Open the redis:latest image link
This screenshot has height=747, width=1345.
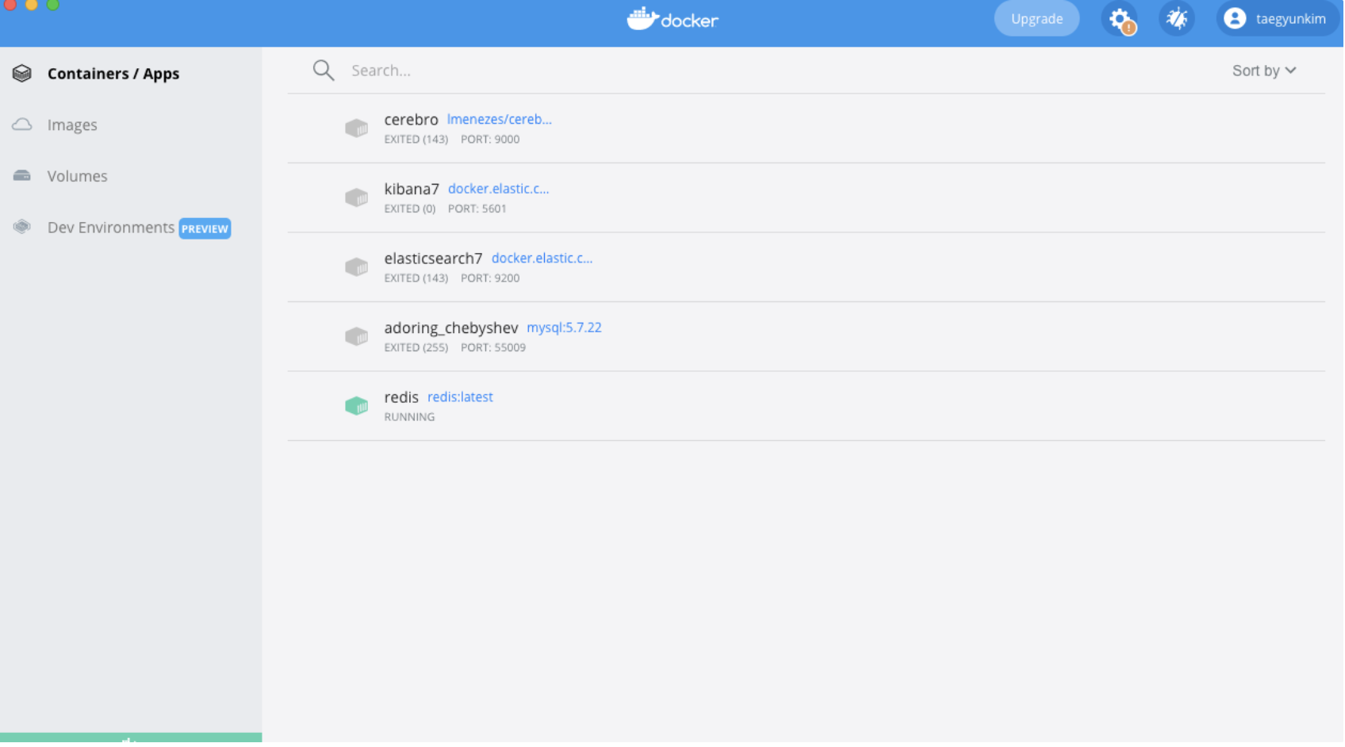[x=461, y=397]
